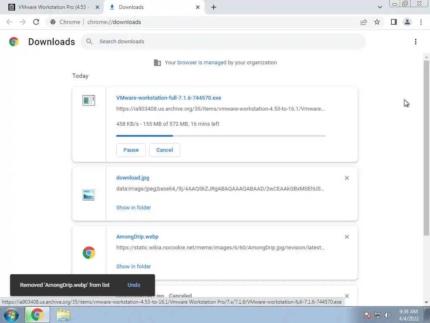Open the profile avatar menu

(x=407, y=22)
